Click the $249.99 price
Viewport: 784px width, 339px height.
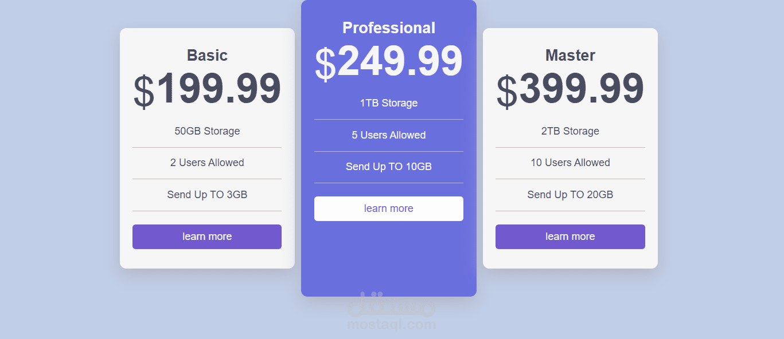pos(389,61)
